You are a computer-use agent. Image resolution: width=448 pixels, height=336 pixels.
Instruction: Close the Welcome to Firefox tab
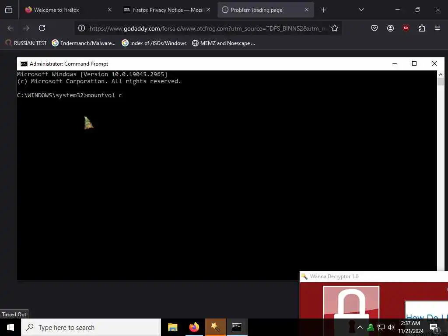(110, 10)
